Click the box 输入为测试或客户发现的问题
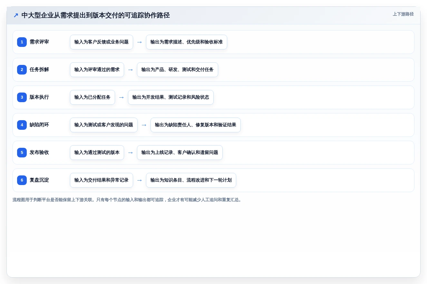The height and width of the screenshot is (284, 427). coord(104,125)
